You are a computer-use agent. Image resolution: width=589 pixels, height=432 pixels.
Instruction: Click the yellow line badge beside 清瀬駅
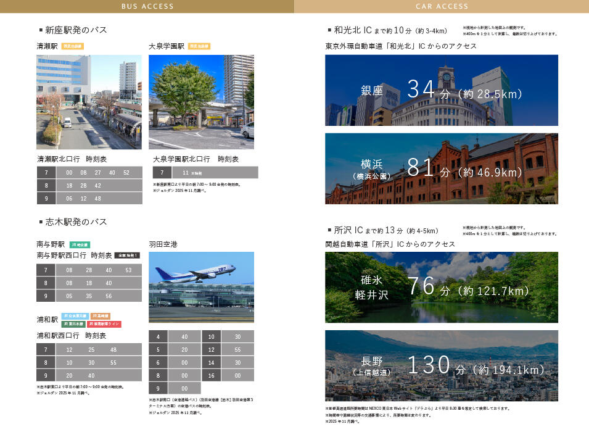click(72, 46)
